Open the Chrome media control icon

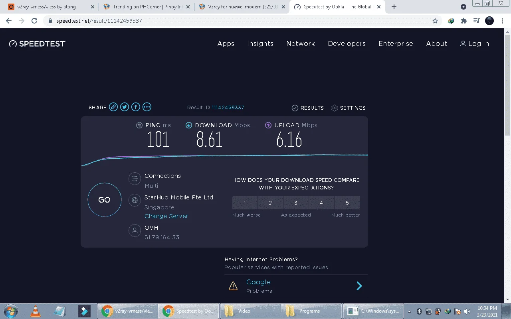[x=476, y=21]
